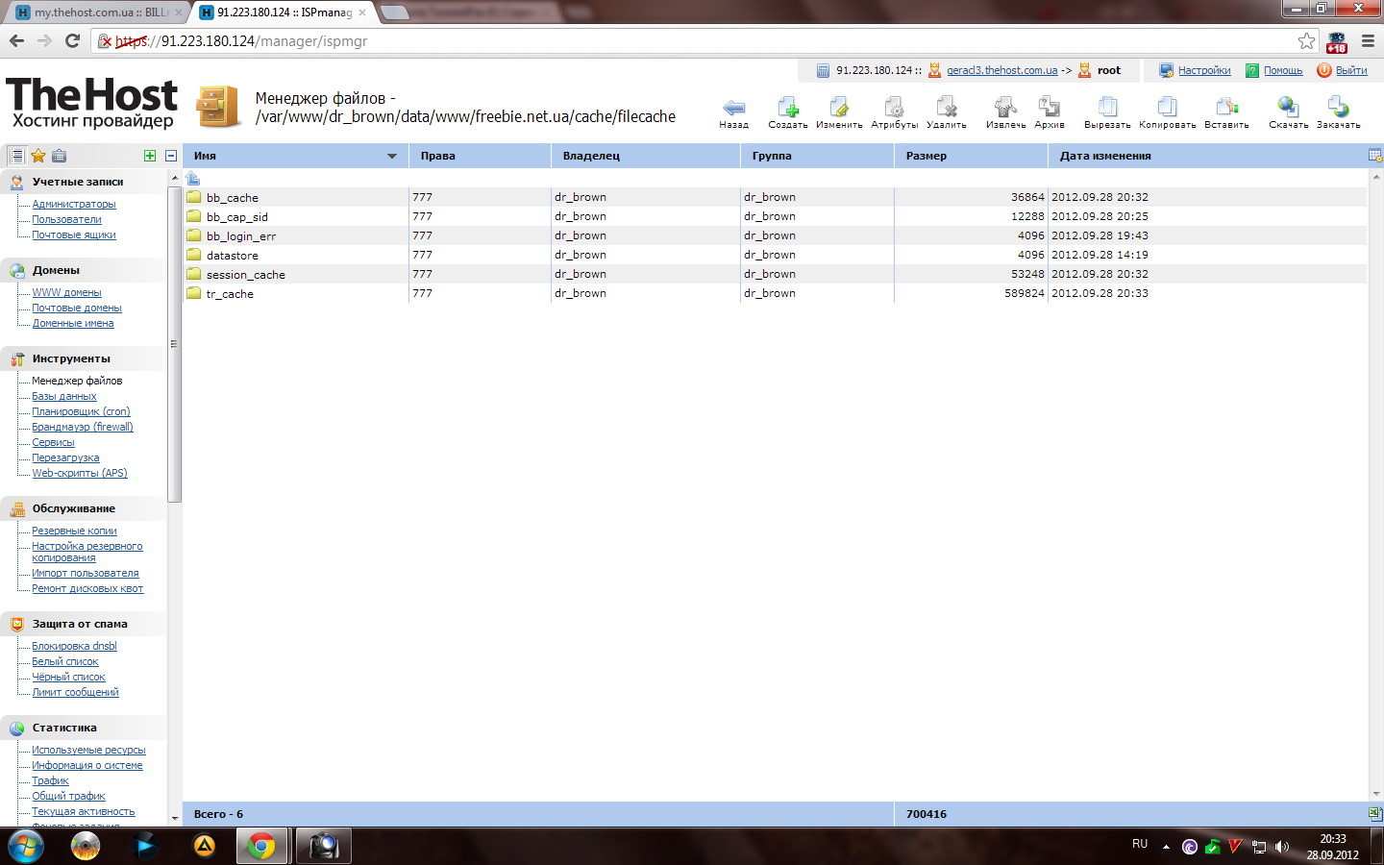The image size is (1384, 865).
Task: Click the sidebar vertical scrollbar thumb
Action: (174, 344)
